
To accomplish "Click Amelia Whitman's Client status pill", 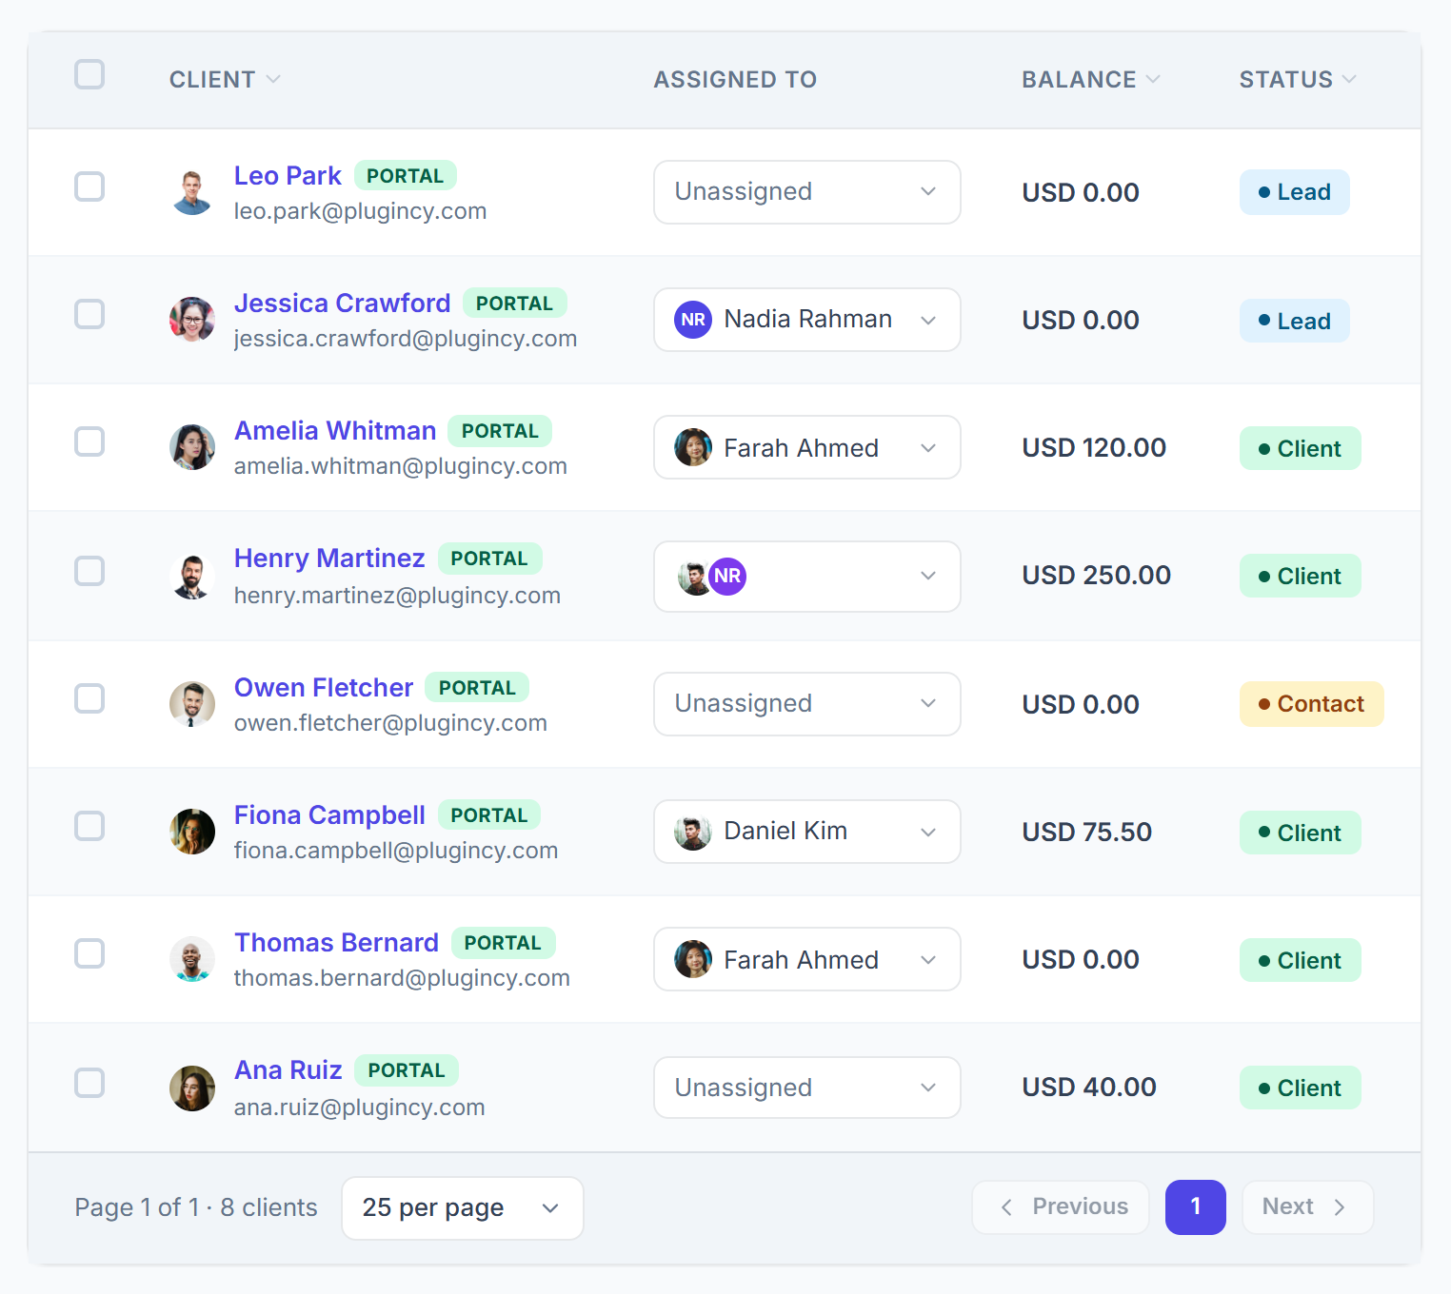I will point(1301,448).
